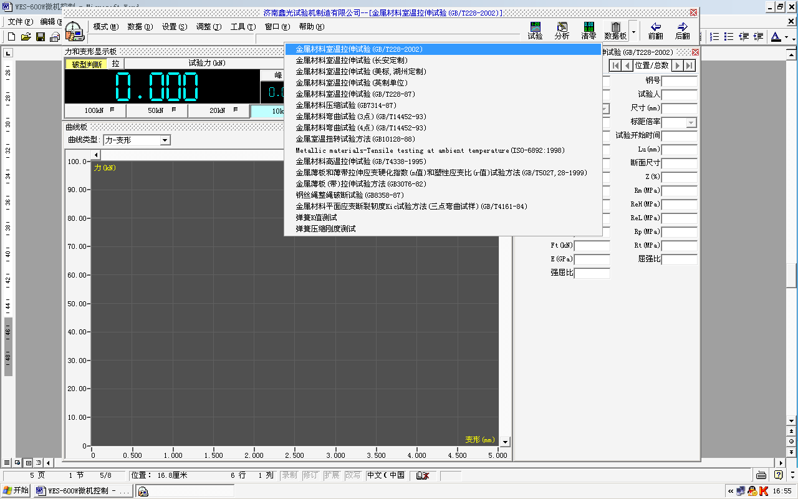
Task: Click the E (GPa) input field
Action: coord(592,259)
